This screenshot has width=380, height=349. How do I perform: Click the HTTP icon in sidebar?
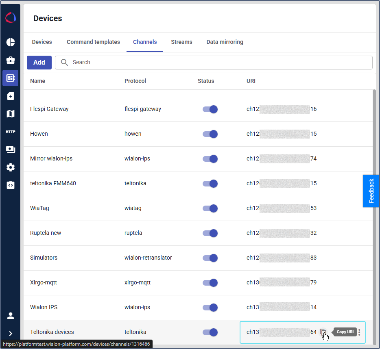11,132
